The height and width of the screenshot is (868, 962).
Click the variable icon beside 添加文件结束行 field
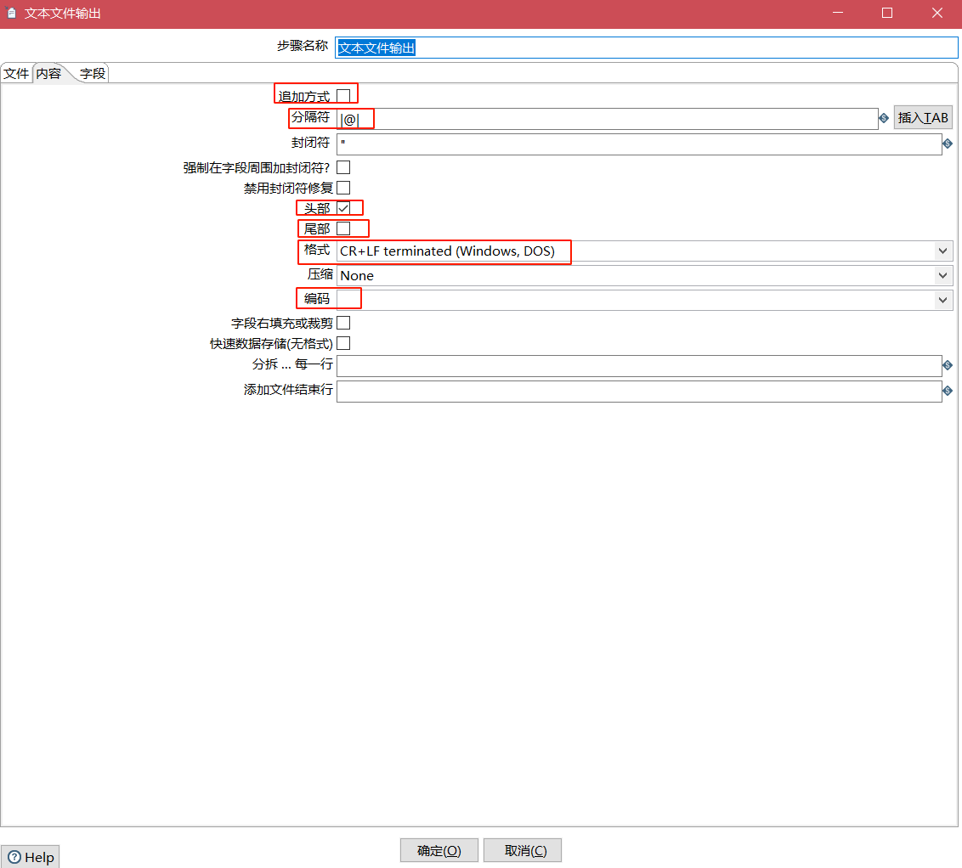point(948,392)
